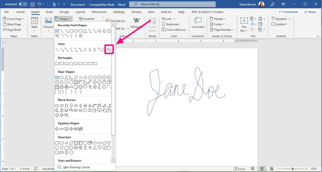Viewport: 322px width, 172px height.
Task: Open the Mailings tab
Action: pos(119,12)
